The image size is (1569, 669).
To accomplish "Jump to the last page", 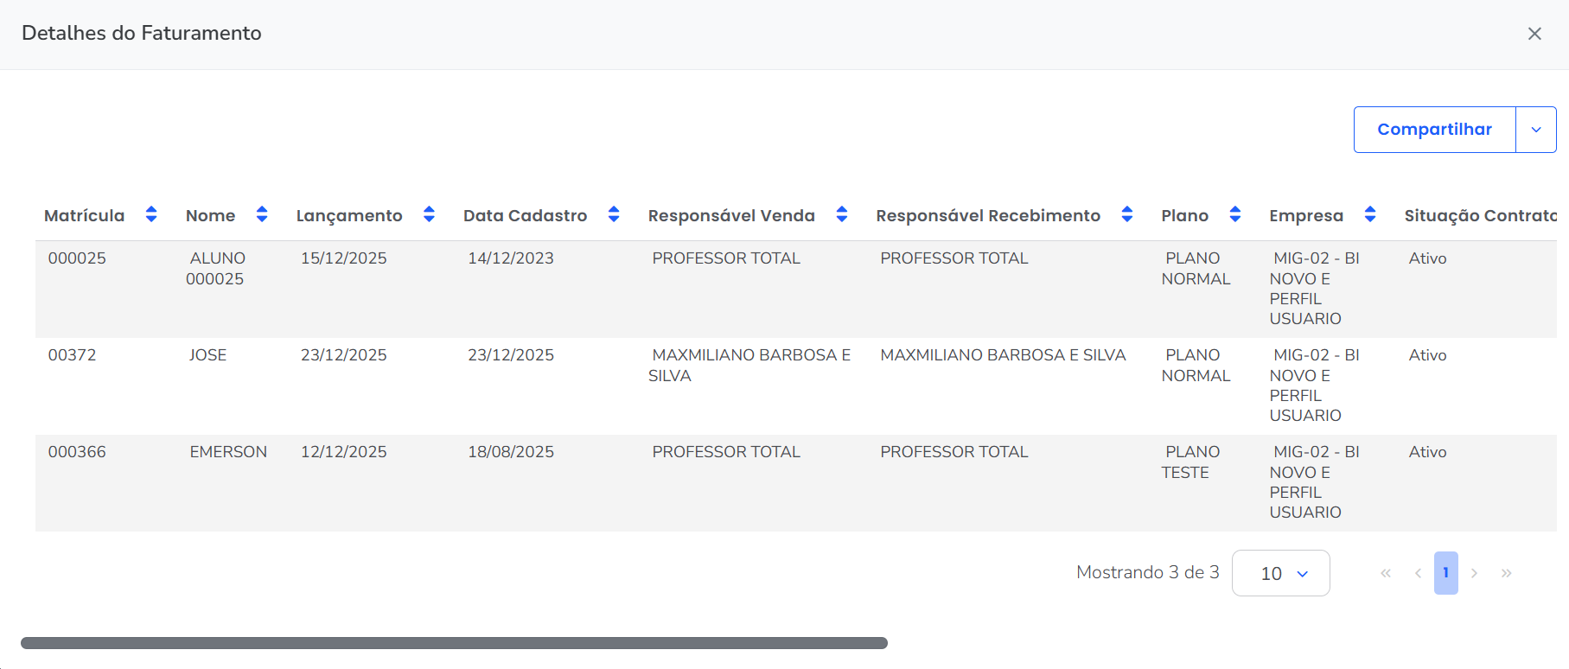I will pos(1507,573).
